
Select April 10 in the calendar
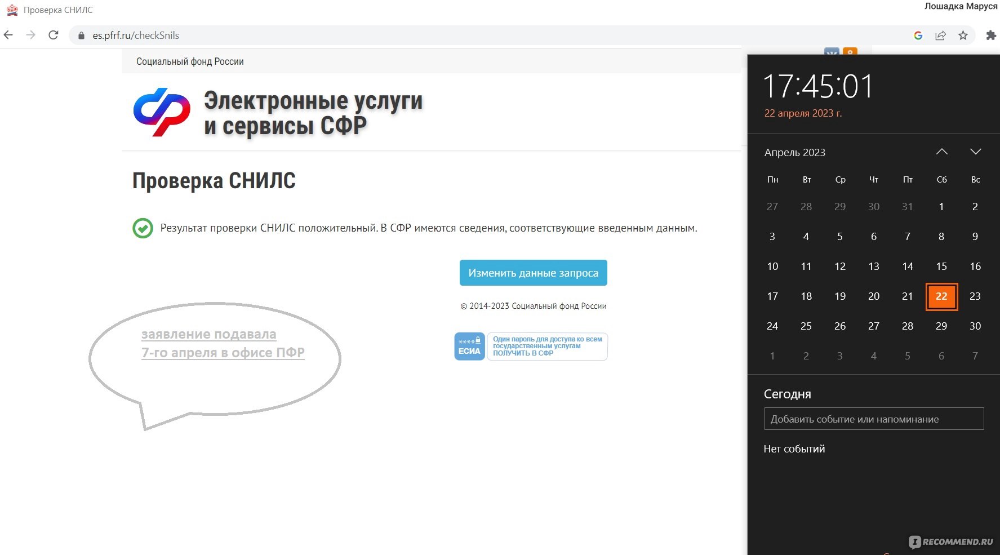[772, 267]
